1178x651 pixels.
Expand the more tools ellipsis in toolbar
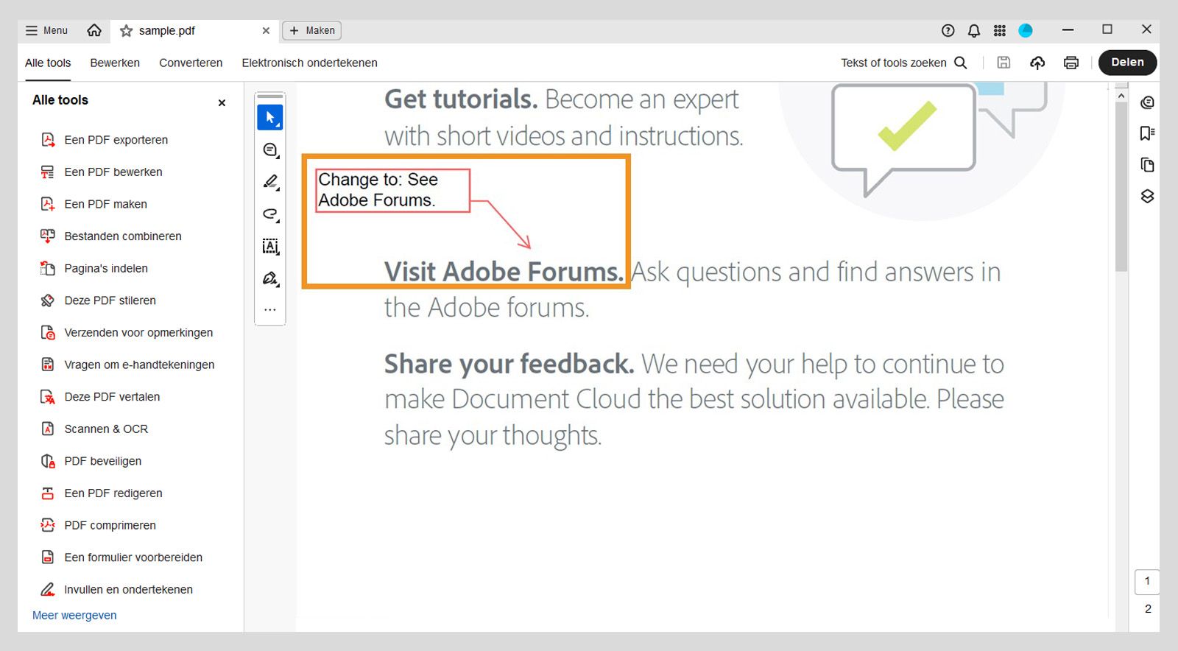270,310
